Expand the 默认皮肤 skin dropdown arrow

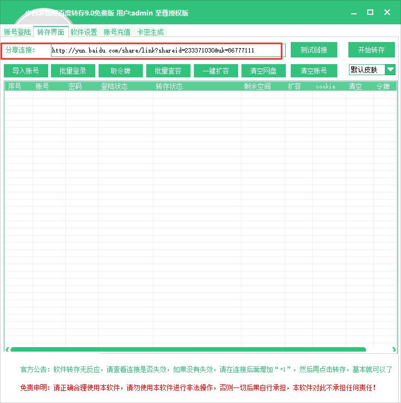[390, 70]
